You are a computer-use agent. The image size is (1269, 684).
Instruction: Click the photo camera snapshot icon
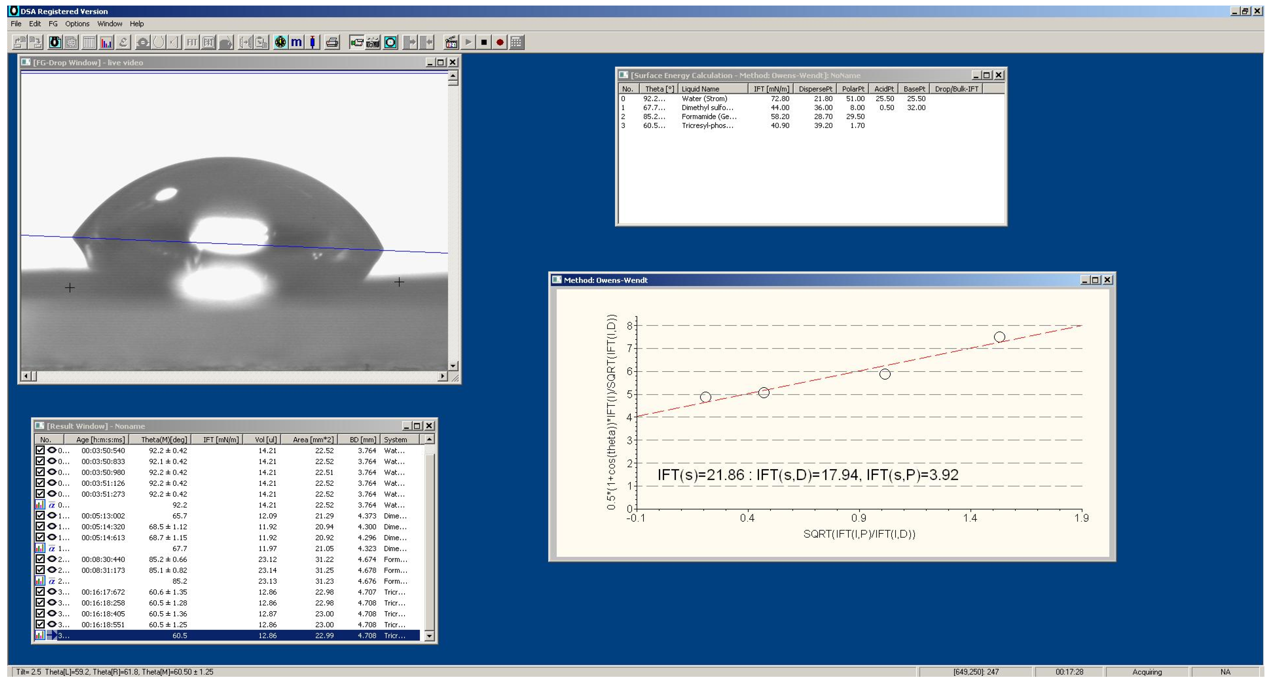373,42
